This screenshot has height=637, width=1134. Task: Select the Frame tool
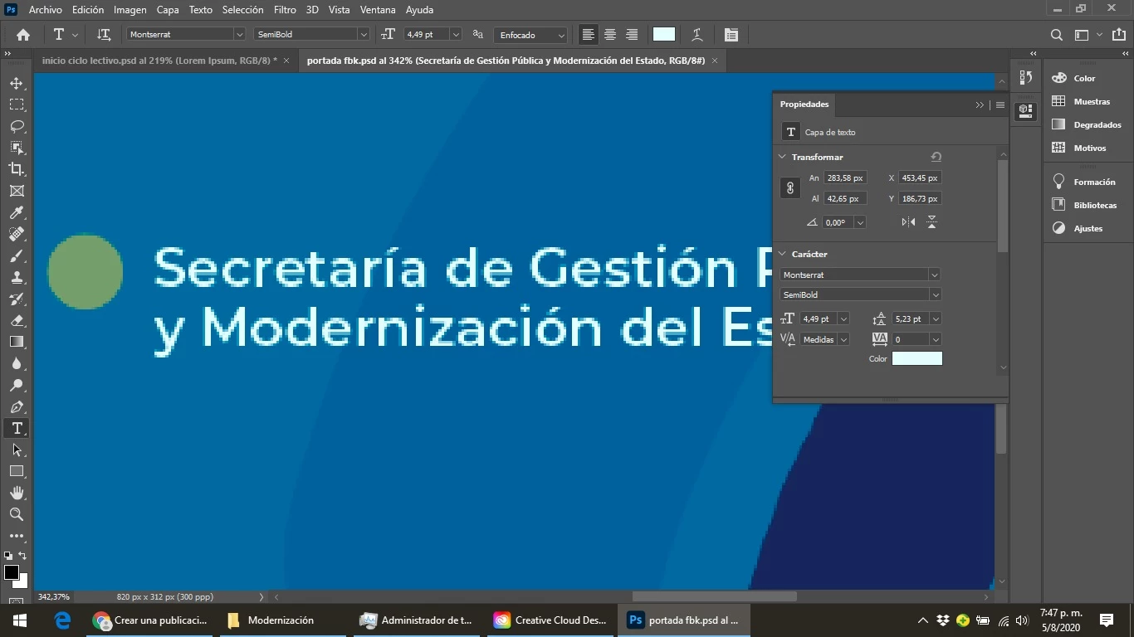pos(17,191)
